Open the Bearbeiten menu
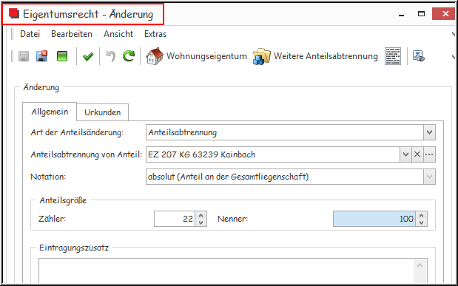458x286 pixels. [72, 34]
